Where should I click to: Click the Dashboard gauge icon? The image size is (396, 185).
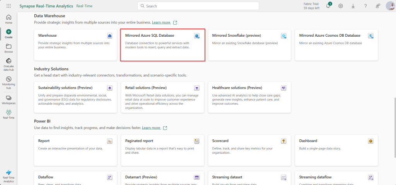(x=370, y=141)
